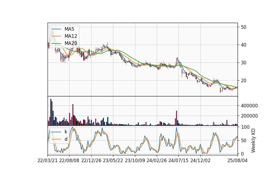The image size is (264, 189).
Task: Click the 24/02/26 date label
Action: click(156, 161)
